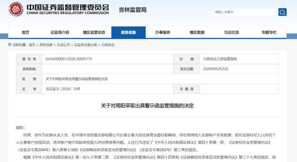This screenshot has width=297, height=162.
Task: Follow the 行政执法 breadcrumb link
Action: click(x=108, y=45)
